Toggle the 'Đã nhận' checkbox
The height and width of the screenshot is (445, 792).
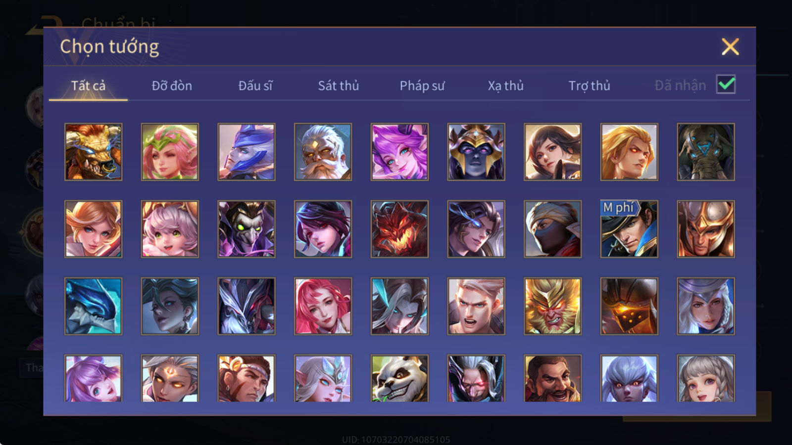pos(726,85)
